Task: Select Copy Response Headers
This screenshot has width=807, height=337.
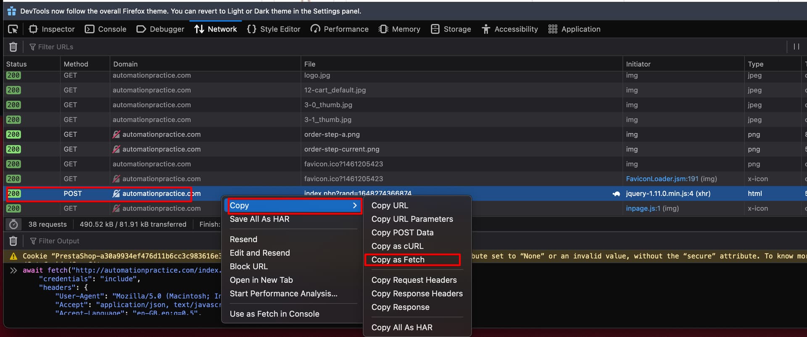Action: pyautogui.click(x=417, y=294)
